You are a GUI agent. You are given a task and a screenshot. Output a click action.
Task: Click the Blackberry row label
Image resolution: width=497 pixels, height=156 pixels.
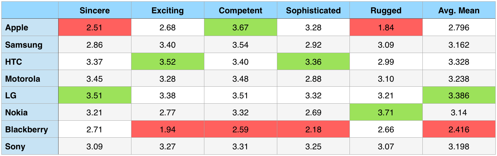coord(26,130)
